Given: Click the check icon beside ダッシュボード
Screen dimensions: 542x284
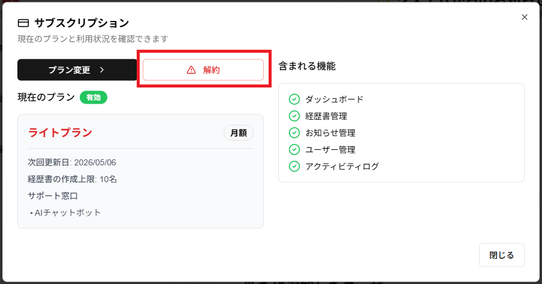Looking at the screenshot, I should 294,99.
